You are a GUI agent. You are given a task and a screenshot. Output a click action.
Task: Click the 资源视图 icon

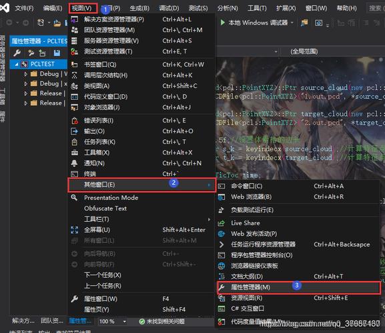pos(222,298)
